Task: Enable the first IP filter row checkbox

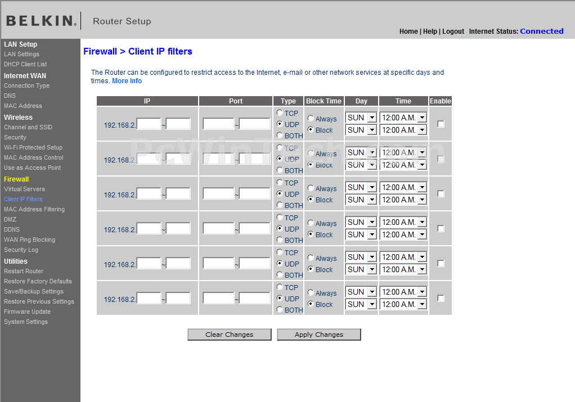Action: tap(441, 124)
